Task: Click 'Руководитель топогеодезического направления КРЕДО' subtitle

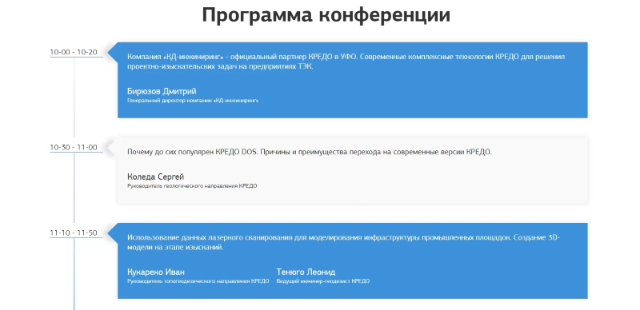Action: pos(198,281)
